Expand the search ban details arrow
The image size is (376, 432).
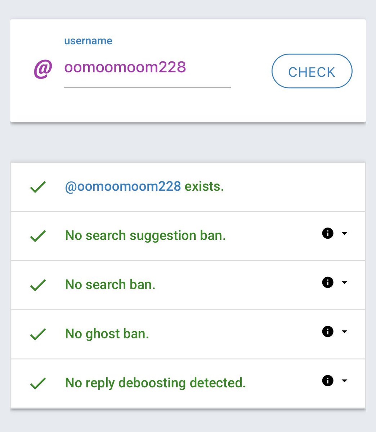tap(344, 282)
